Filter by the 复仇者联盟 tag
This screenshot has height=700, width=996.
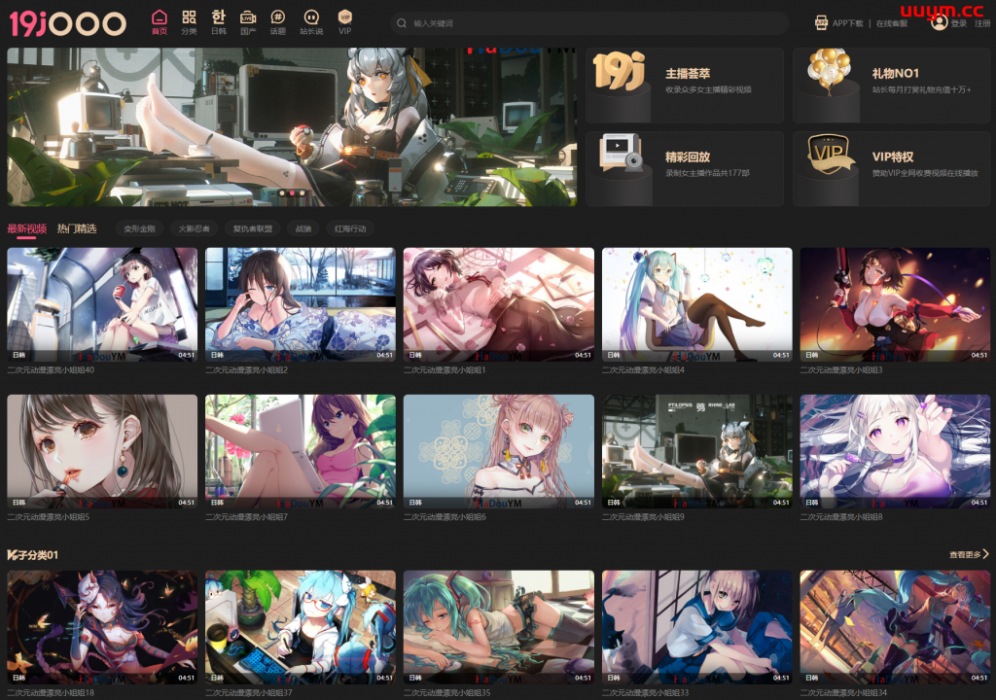click(252, 229)
